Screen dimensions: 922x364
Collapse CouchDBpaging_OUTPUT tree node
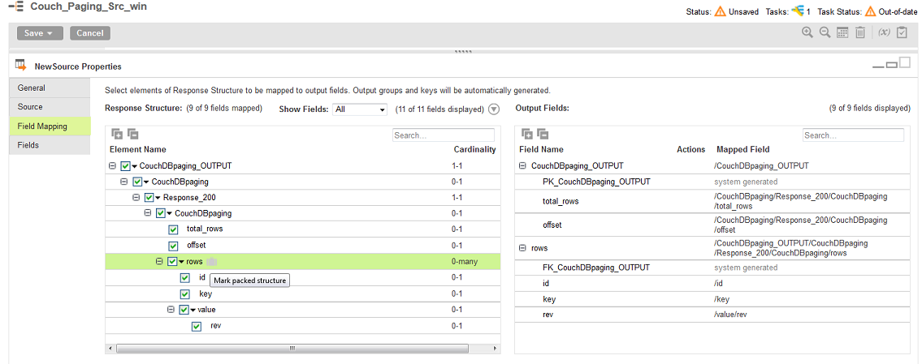[112, 166]
